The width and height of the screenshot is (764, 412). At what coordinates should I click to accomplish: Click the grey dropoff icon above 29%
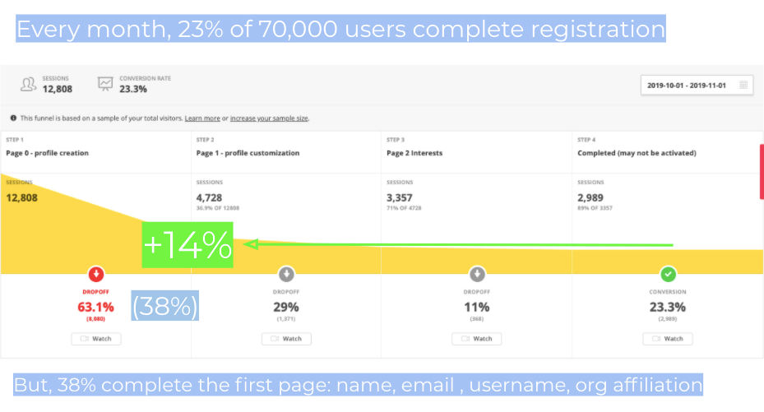(x=286, y=274)
